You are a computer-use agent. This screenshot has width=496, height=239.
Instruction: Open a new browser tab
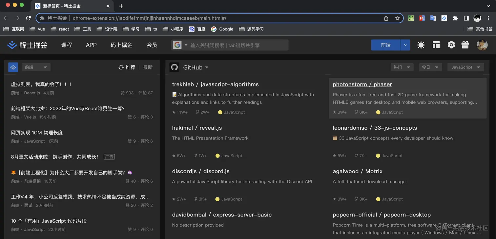coord(121,6)
